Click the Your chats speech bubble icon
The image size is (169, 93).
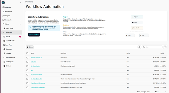click(4, 20)
